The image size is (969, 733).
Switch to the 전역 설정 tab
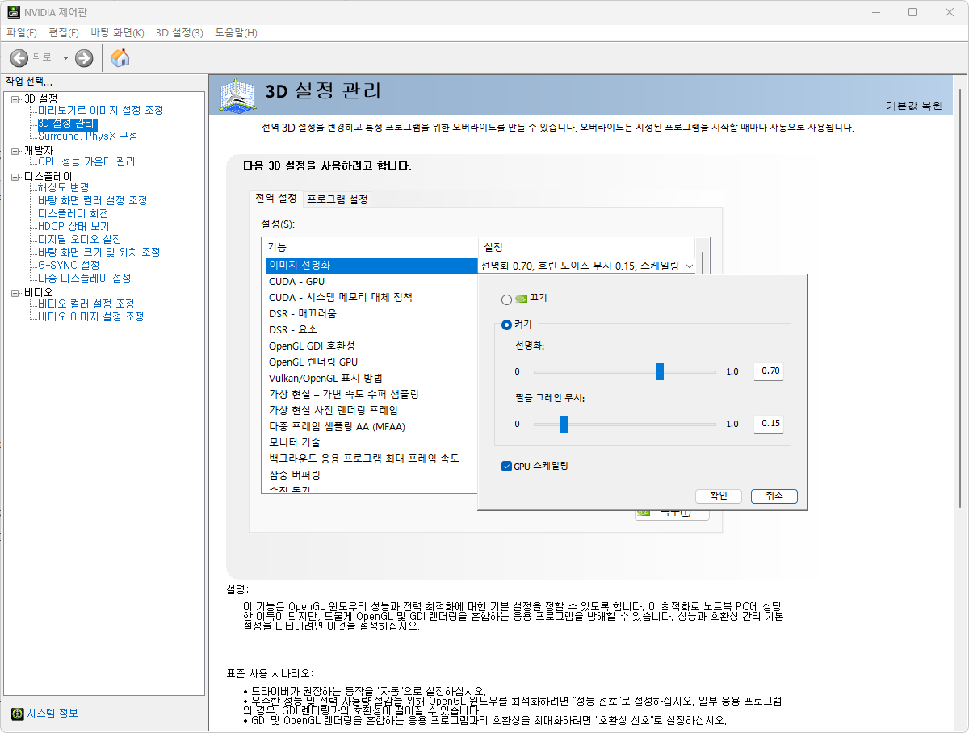276,199
